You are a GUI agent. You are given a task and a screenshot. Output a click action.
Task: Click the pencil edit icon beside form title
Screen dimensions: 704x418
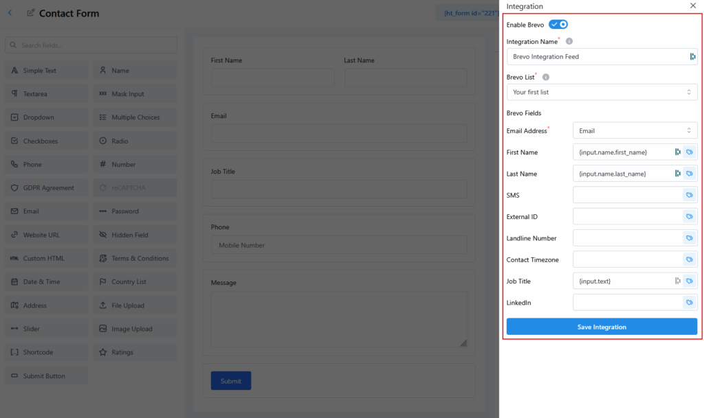tap(31, 13)
